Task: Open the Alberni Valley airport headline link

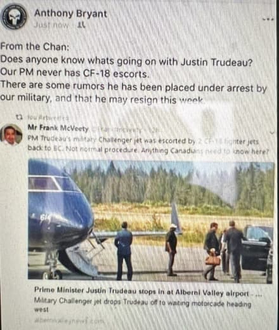Action: click(148, 291)
